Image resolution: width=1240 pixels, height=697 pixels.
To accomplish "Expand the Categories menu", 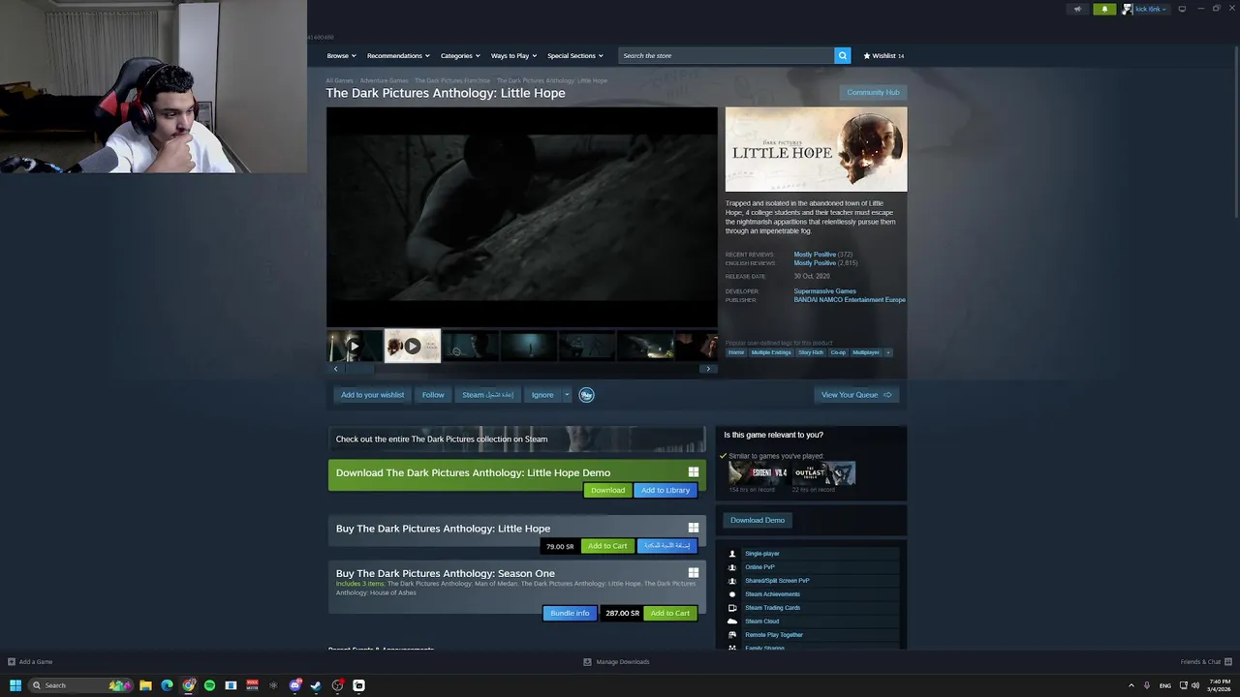I will (460, 55).
